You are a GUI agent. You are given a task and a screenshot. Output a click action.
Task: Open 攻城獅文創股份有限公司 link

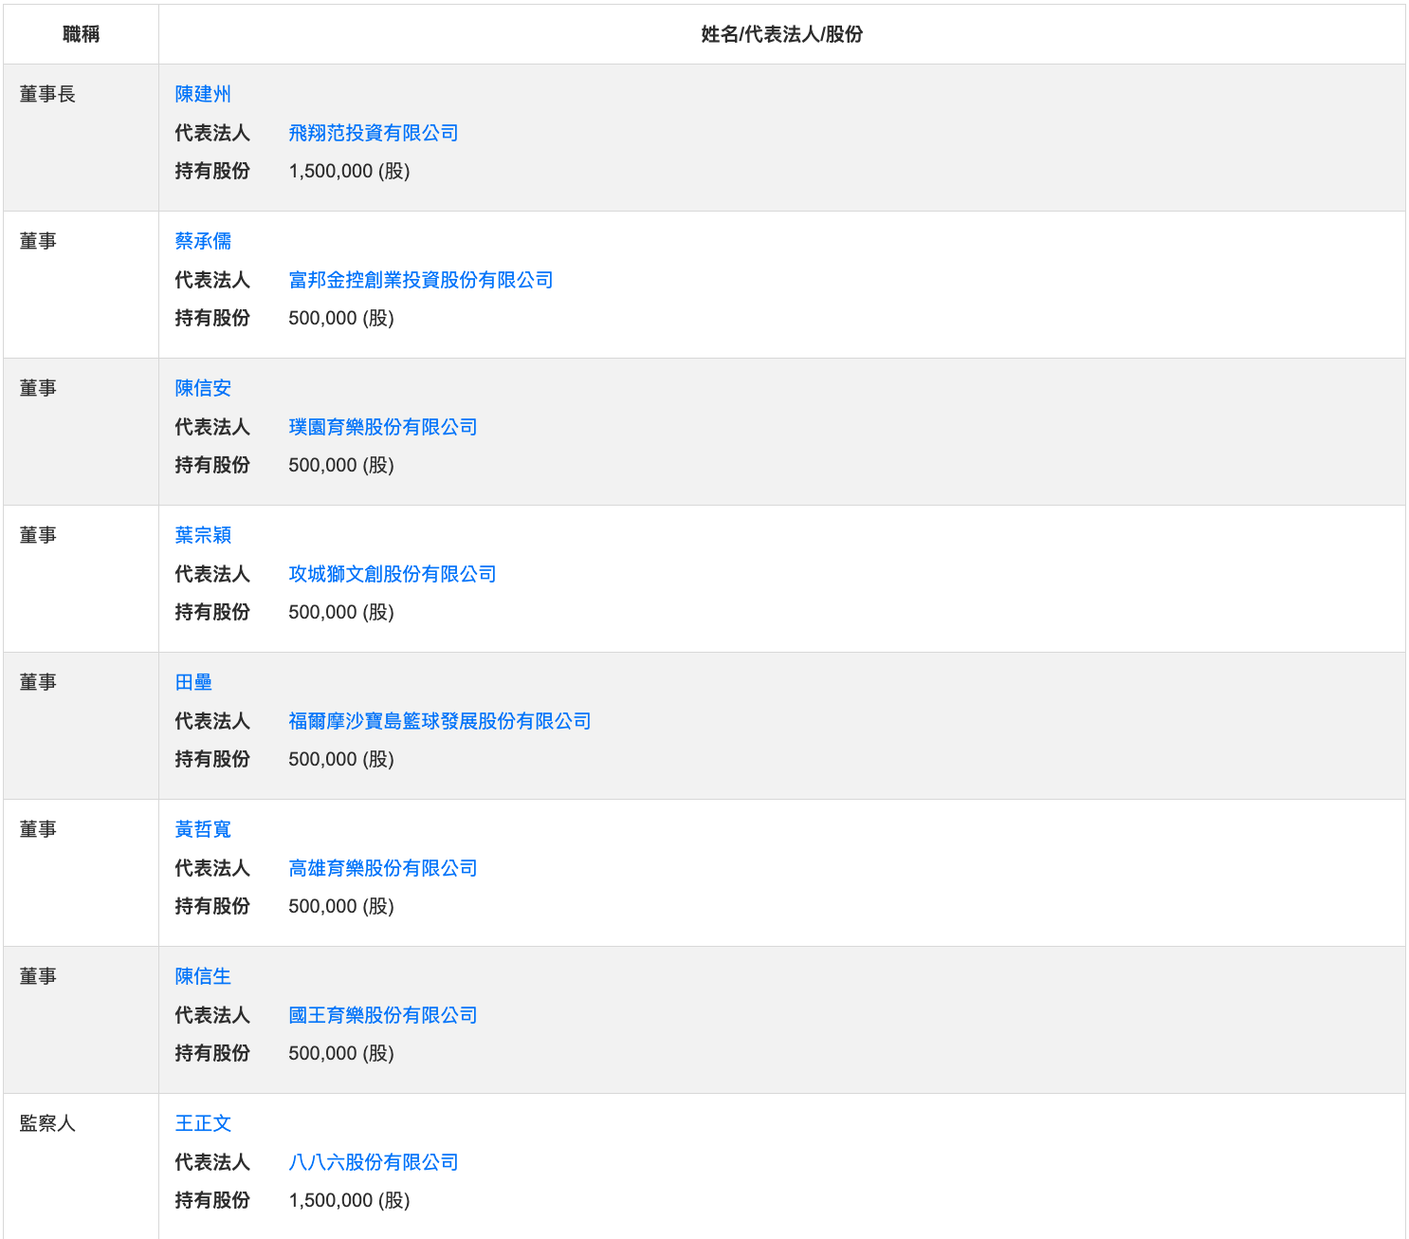392,574
